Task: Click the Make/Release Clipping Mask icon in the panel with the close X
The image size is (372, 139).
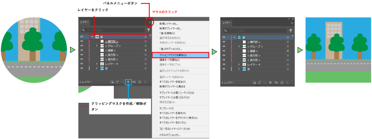Action: pyautogui.click(x=270, y=83)
